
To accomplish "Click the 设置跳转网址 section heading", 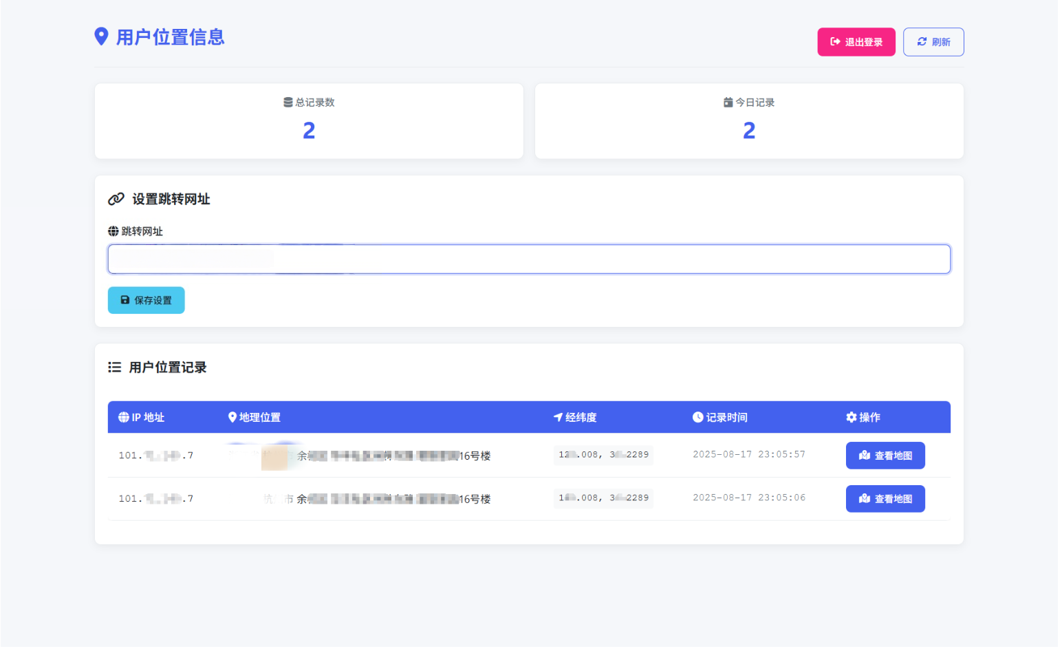I will pos(171,199).
